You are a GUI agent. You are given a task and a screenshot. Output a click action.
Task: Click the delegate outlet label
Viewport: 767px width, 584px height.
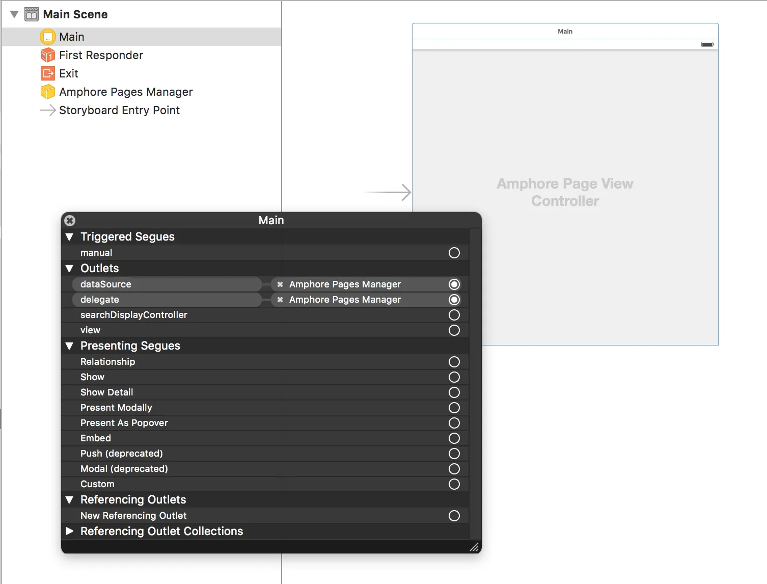tap(100, 300)
